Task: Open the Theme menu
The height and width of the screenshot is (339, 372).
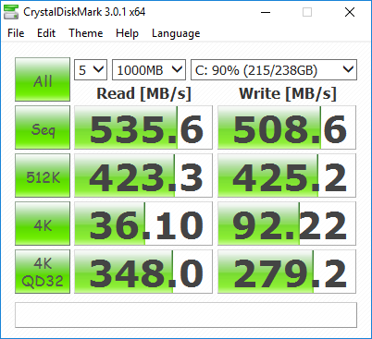Action: 86,33
